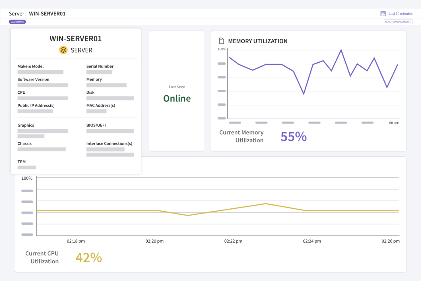Click the Online status text
The width and height of the screenshot is (421, 281).
(x=177, y=99)
